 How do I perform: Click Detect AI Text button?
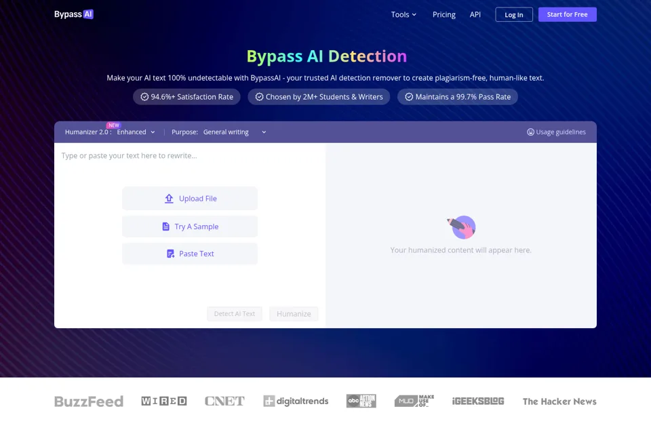(235, 314)
